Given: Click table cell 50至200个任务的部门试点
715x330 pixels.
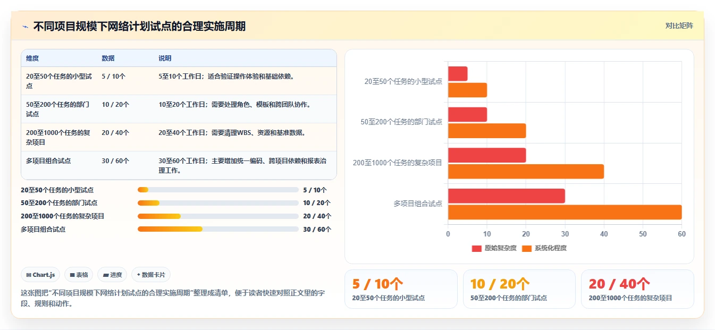Looking at the screenshot, I should tap(59, 109).
